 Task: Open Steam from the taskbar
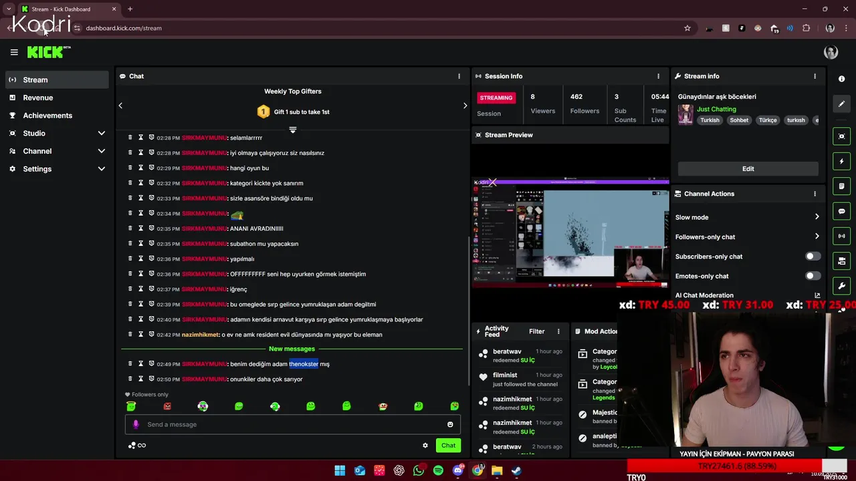(517, 470)
